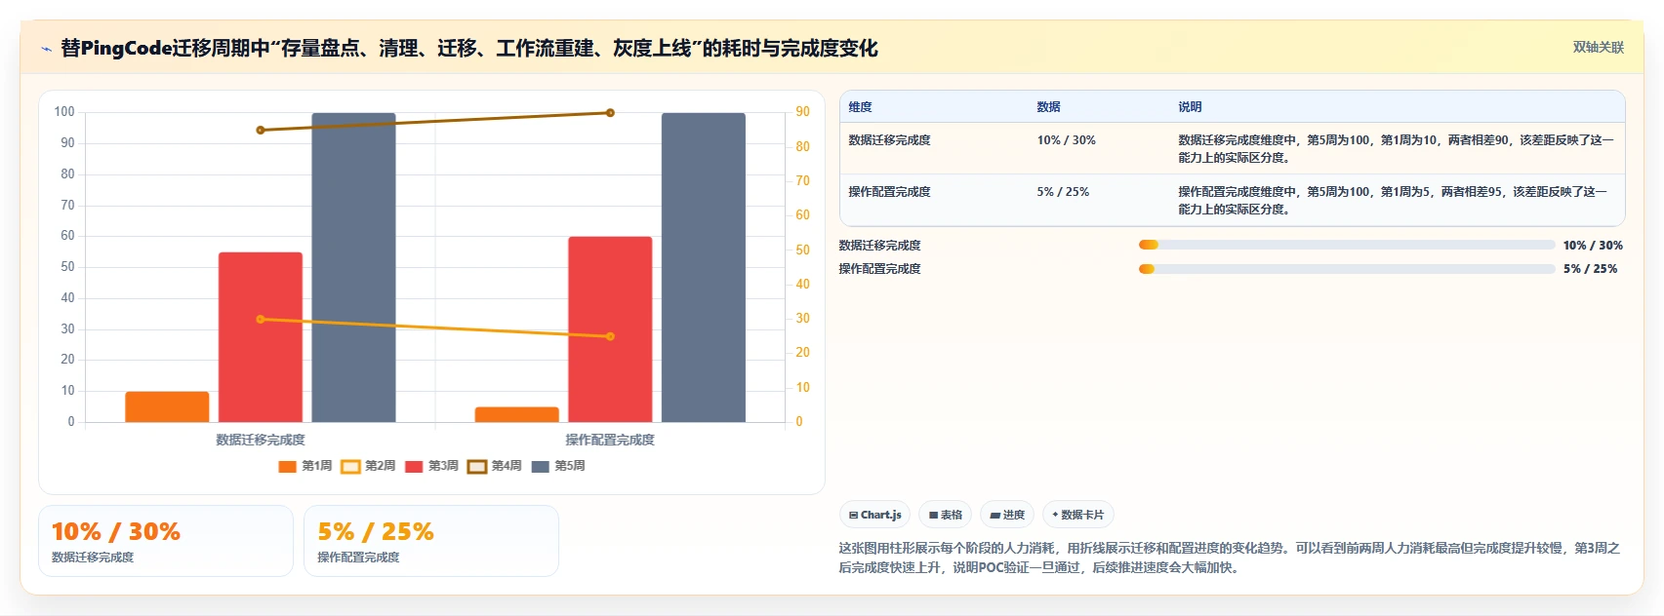Image resolution: width=1664 pixels, height=616 pixels.
Task: Toggle the 第4周 legend item
Action: tap(495, 466)
